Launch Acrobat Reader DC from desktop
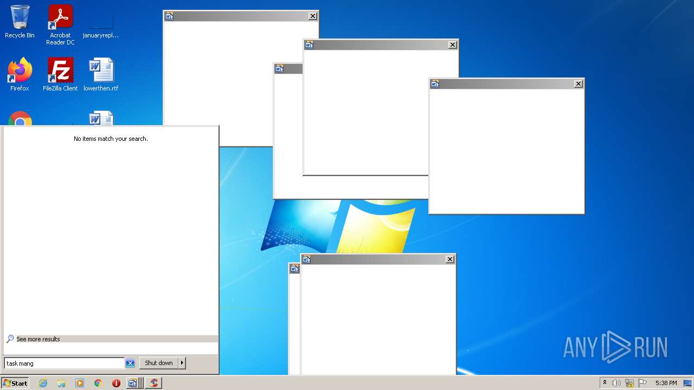Image resolution: width=694 pixels, height=390 pixels. (x=60, y=24)
